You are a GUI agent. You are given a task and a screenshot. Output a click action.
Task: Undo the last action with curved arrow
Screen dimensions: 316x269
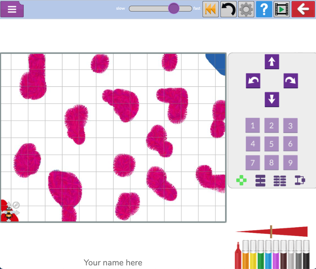pos(228,9)
